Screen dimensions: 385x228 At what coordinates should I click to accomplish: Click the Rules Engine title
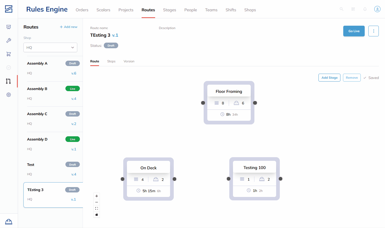pos(47,9)
